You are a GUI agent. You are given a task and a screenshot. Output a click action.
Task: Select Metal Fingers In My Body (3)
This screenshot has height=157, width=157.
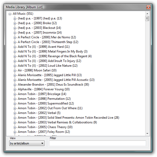53,51
